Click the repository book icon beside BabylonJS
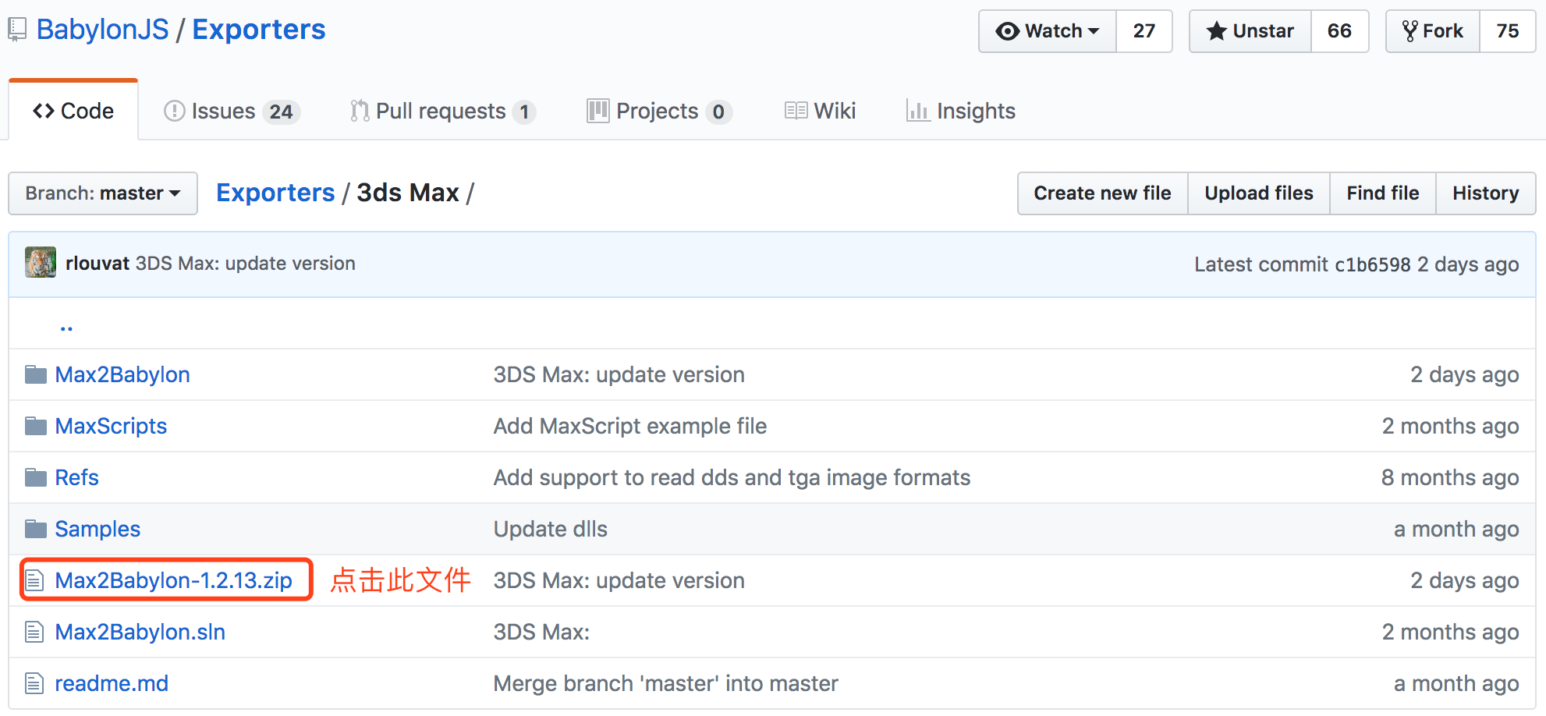Viewport: 1546px width, 716px height. point(17,30)
